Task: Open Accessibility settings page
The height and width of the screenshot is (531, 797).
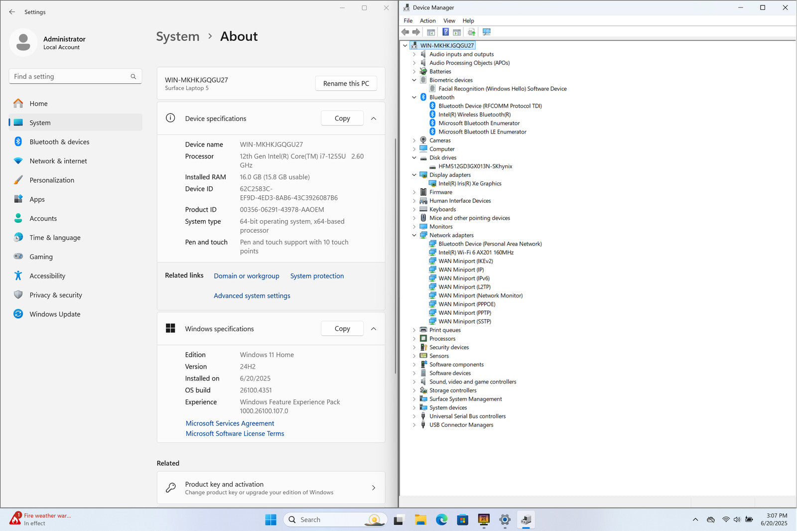Action: [x=76, y=276]
